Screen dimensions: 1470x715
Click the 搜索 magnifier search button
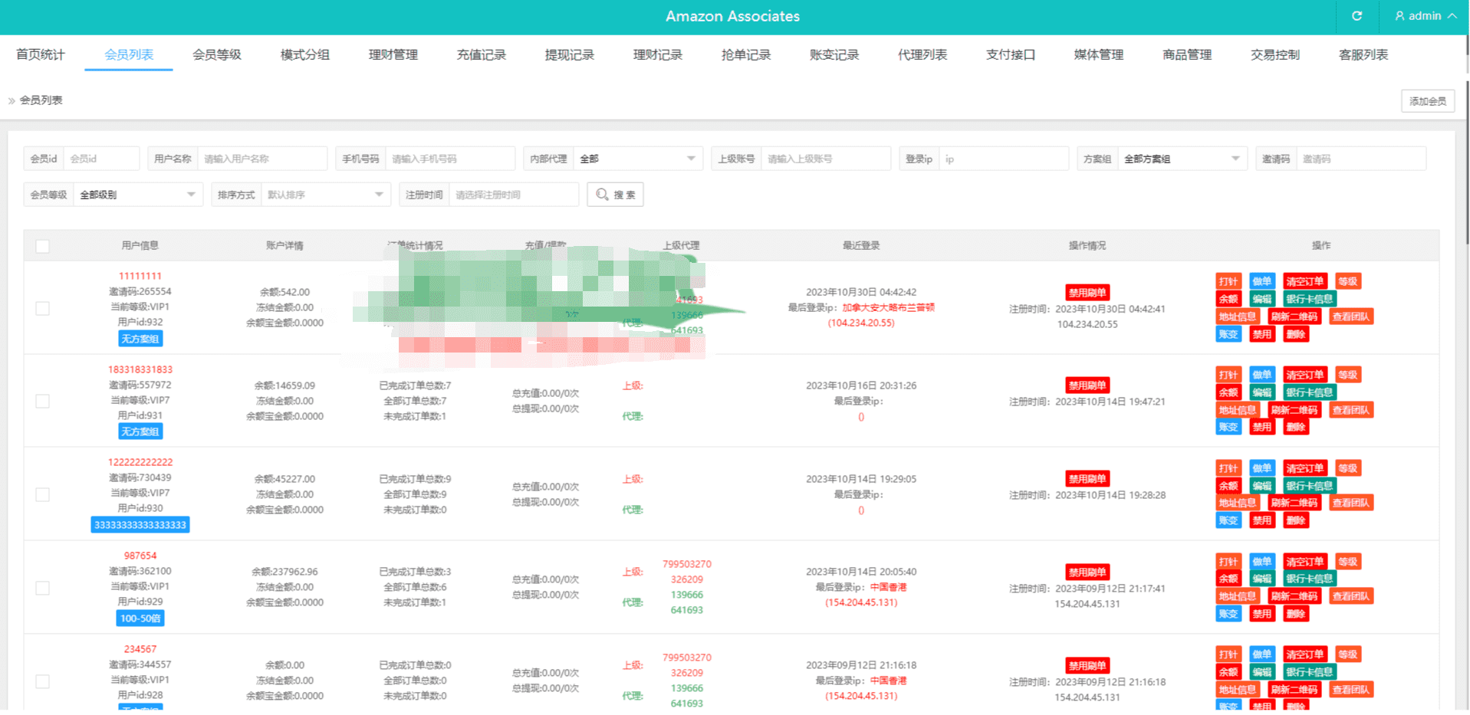coord(615,195)
